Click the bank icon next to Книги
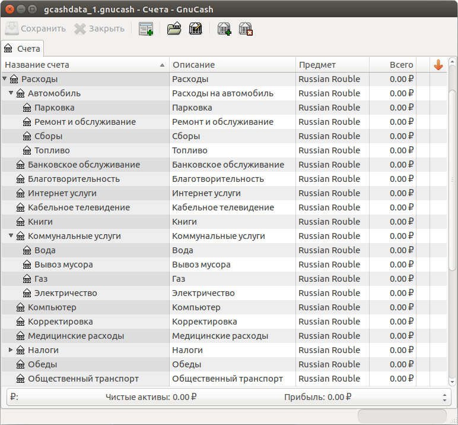This screenshot has width=458, height=425. tap(20, 222)
